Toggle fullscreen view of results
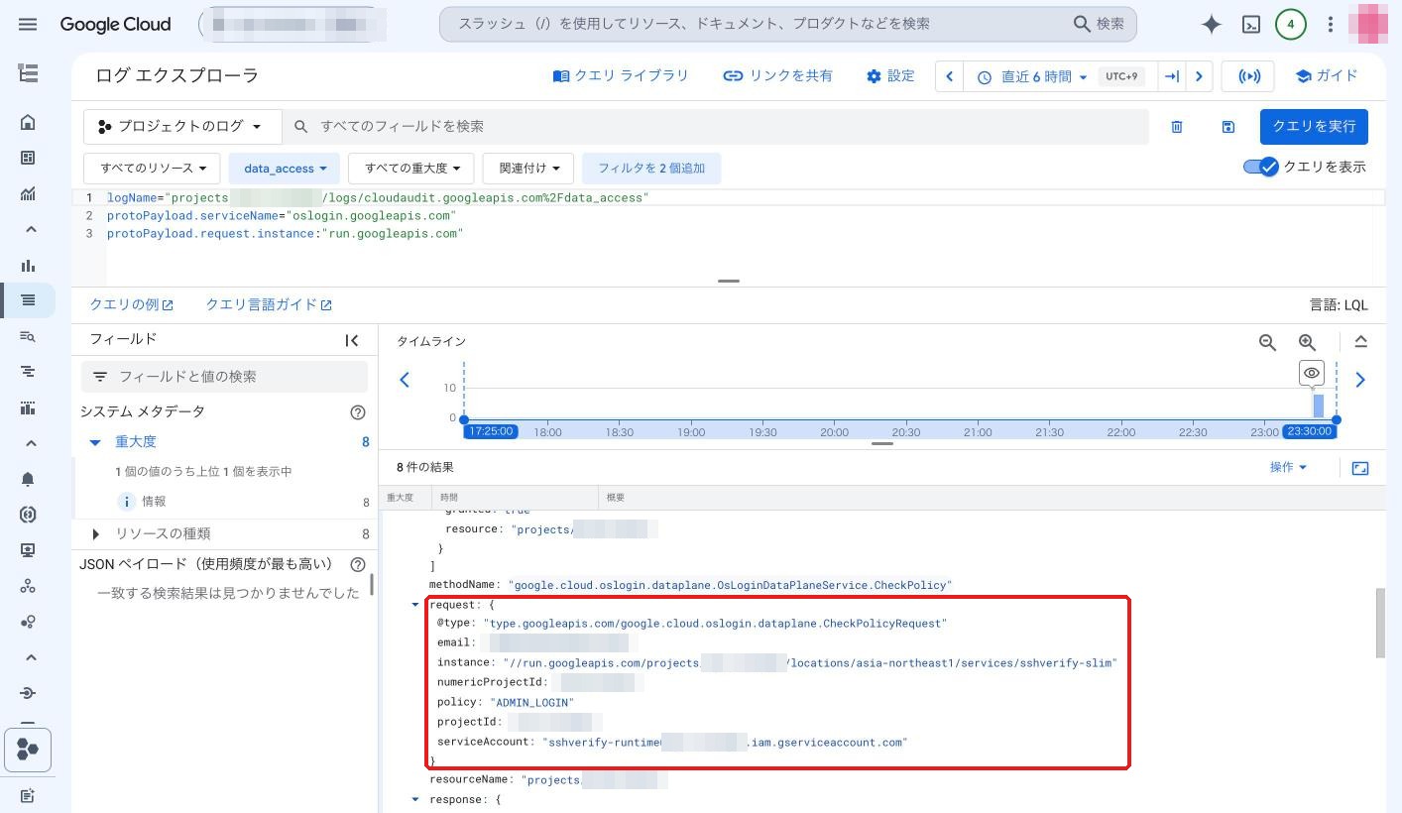 (x=1360, y=468)
